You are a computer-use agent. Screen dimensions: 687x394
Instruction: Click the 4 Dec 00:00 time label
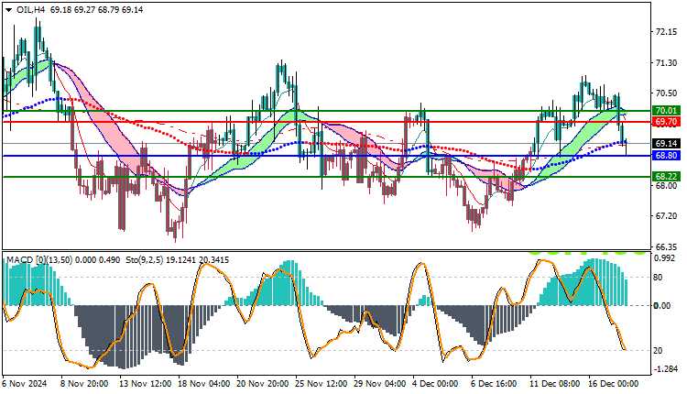point(435,384)
